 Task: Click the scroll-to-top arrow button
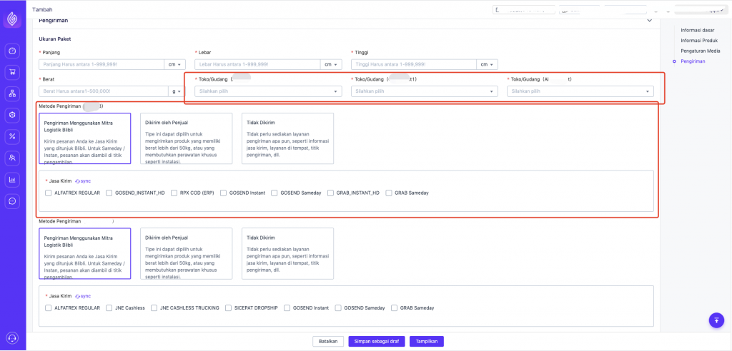click(x=716, y=320)
